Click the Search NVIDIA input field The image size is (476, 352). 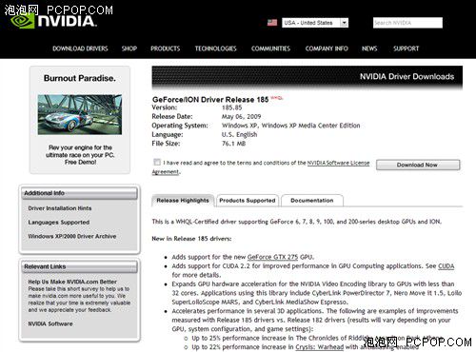(407, 23)
